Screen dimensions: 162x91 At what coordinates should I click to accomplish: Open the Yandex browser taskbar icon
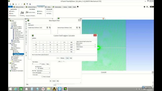[x=43, y=89]
